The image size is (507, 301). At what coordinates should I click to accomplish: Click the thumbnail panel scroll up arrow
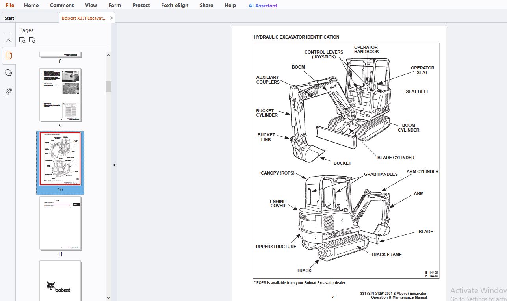(x=108, y=55)
